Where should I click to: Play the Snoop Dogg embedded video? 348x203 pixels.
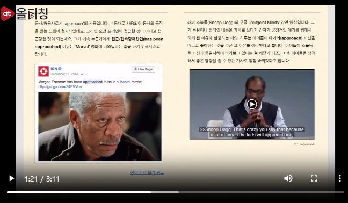[x=252, y=104]
